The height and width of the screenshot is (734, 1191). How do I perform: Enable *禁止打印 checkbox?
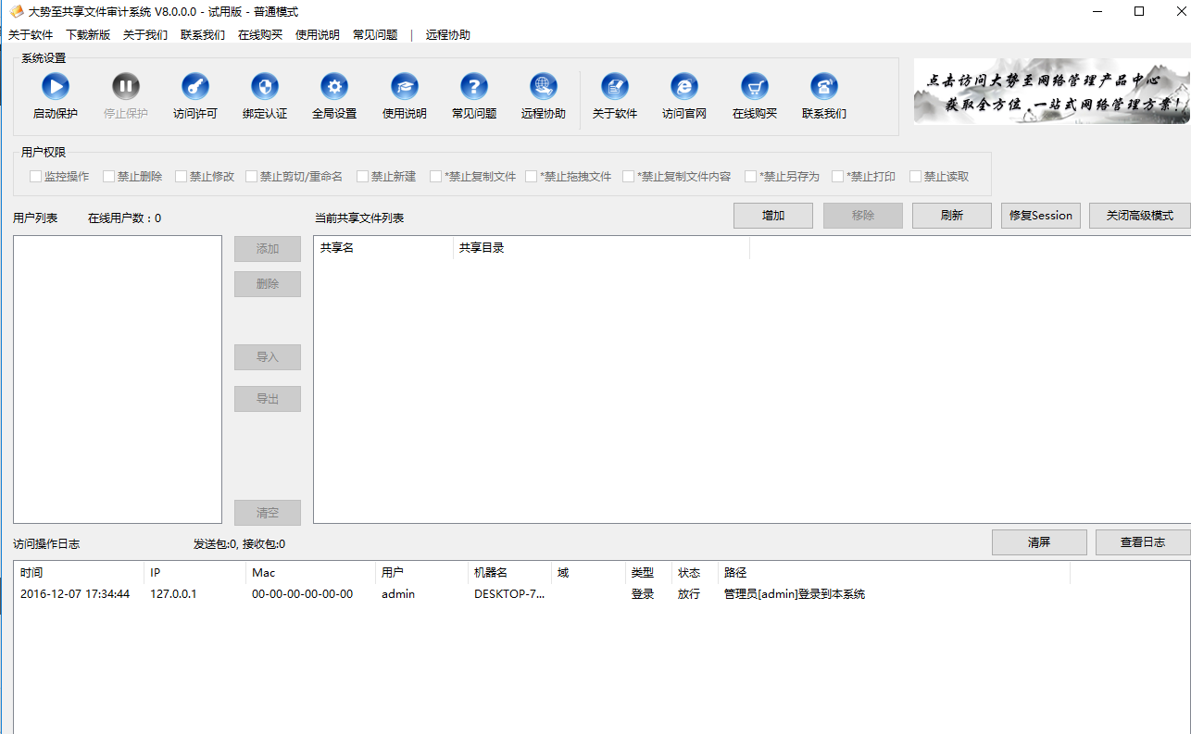click(837, 177)
